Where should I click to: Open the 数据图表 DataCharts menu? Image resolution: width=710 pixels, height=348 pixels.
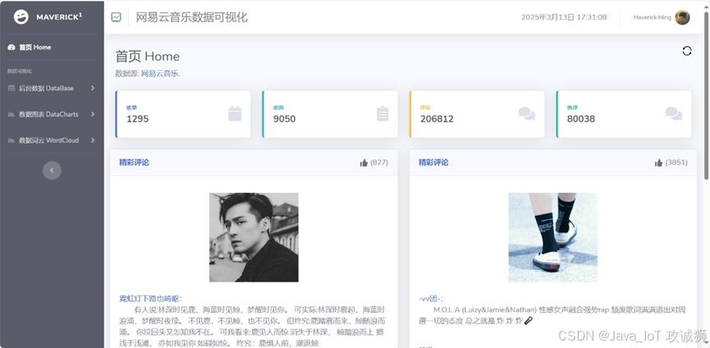[52, 114]
